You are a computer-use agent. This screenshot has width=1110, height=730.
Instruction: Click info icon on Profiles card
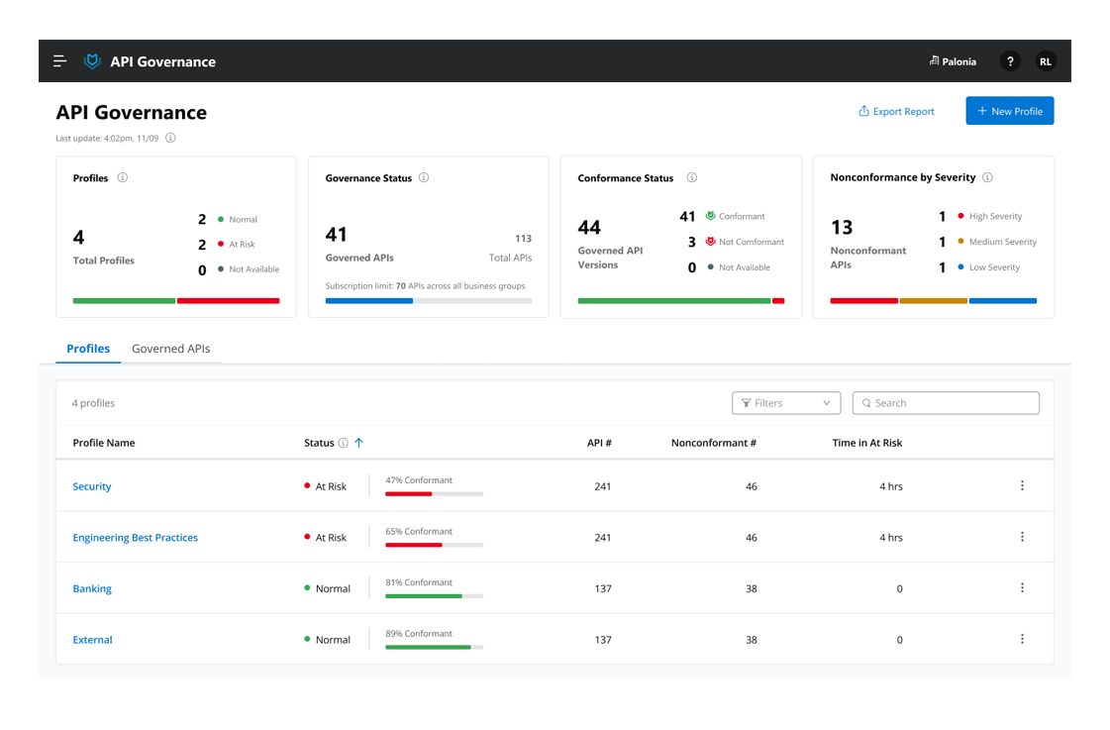pos(123,177)
